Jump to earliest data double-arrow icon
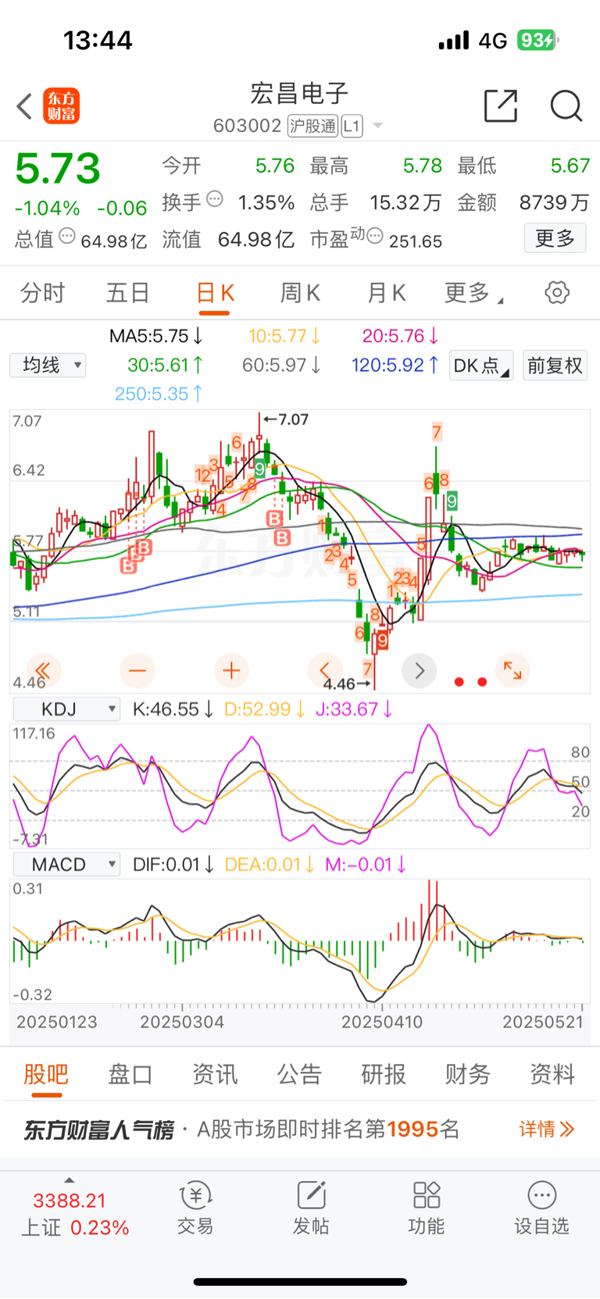The width and height of the screenshot is (600, 1299). [43, 670]
